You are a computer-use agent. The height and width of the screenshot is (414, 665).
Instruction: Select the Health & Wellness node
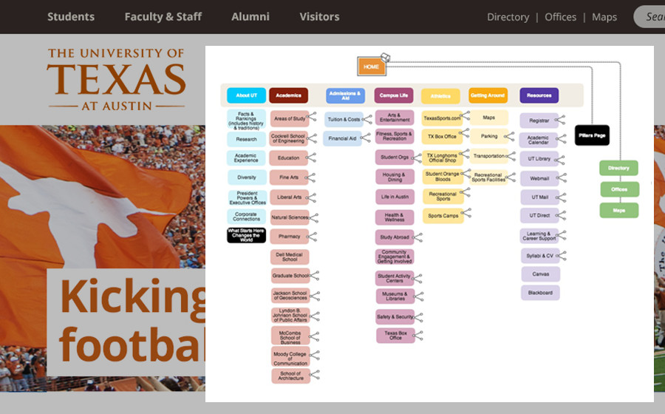[395, 217]
